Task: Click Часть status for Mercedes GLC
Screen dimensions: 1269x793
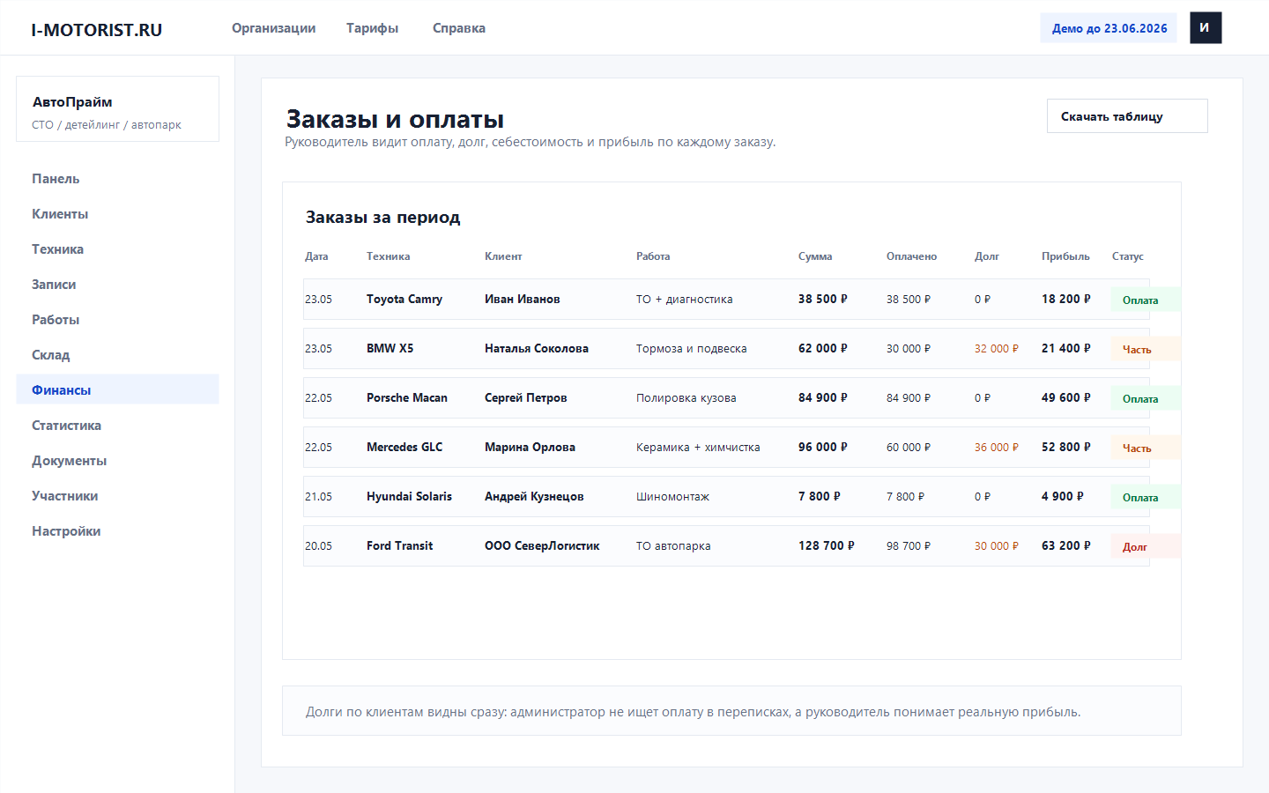Action: pos(1145,448)
